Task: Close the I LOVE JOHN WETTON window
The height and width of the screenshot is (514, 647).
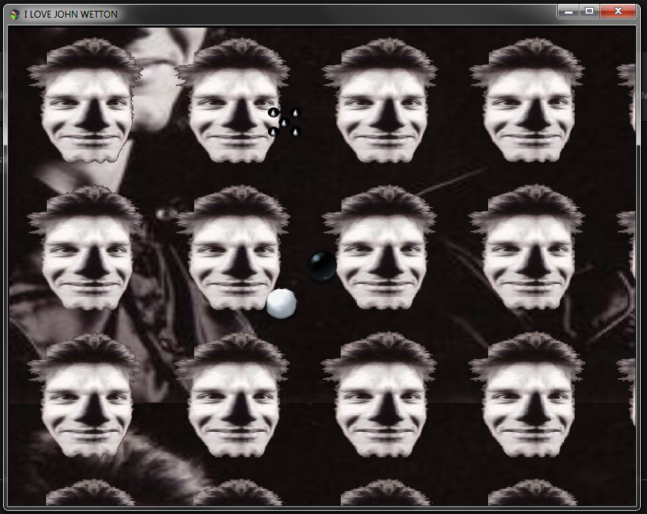Action: (618, 12)
